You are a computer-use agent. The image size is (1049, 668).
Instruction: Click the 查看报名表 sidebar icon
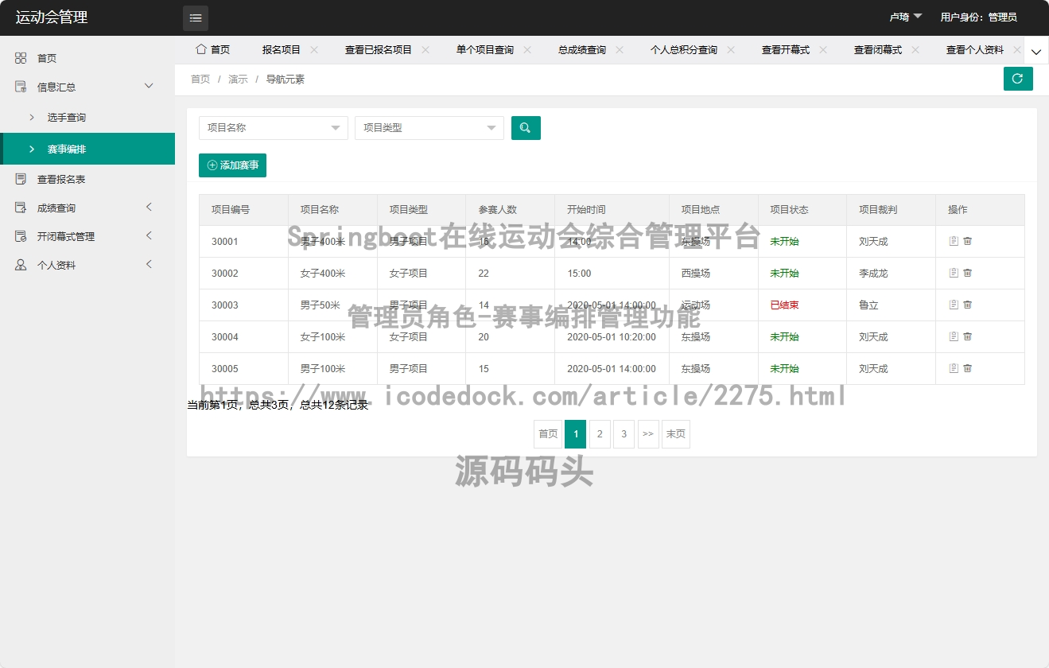coord(21,179)
